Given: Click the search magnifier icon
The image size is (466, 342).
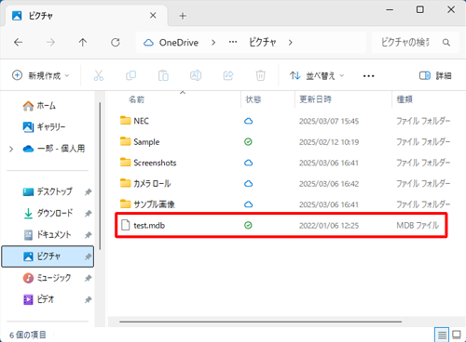Looking at the screenshot, I should coord(446,43).
